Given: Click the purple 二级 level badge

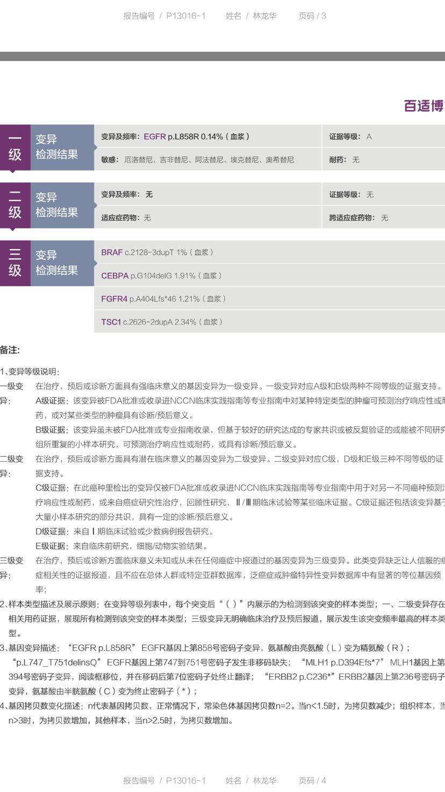Looking at the screenshot, I should click(x=15, y=206).
